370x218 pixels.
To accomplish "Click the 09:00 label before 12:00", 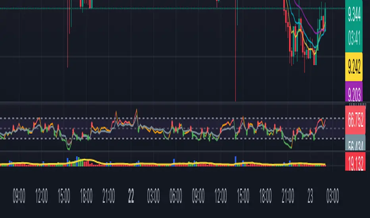I will click(x=19, y=196).
